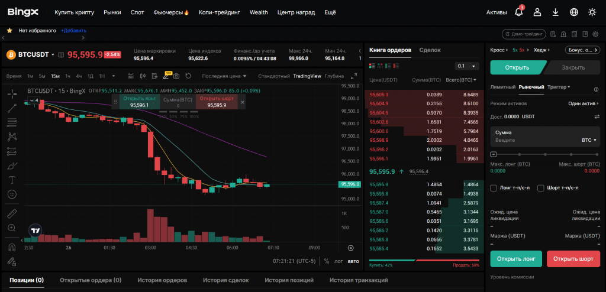Open the Последняя цена dropdown

[x=224, y=76]
